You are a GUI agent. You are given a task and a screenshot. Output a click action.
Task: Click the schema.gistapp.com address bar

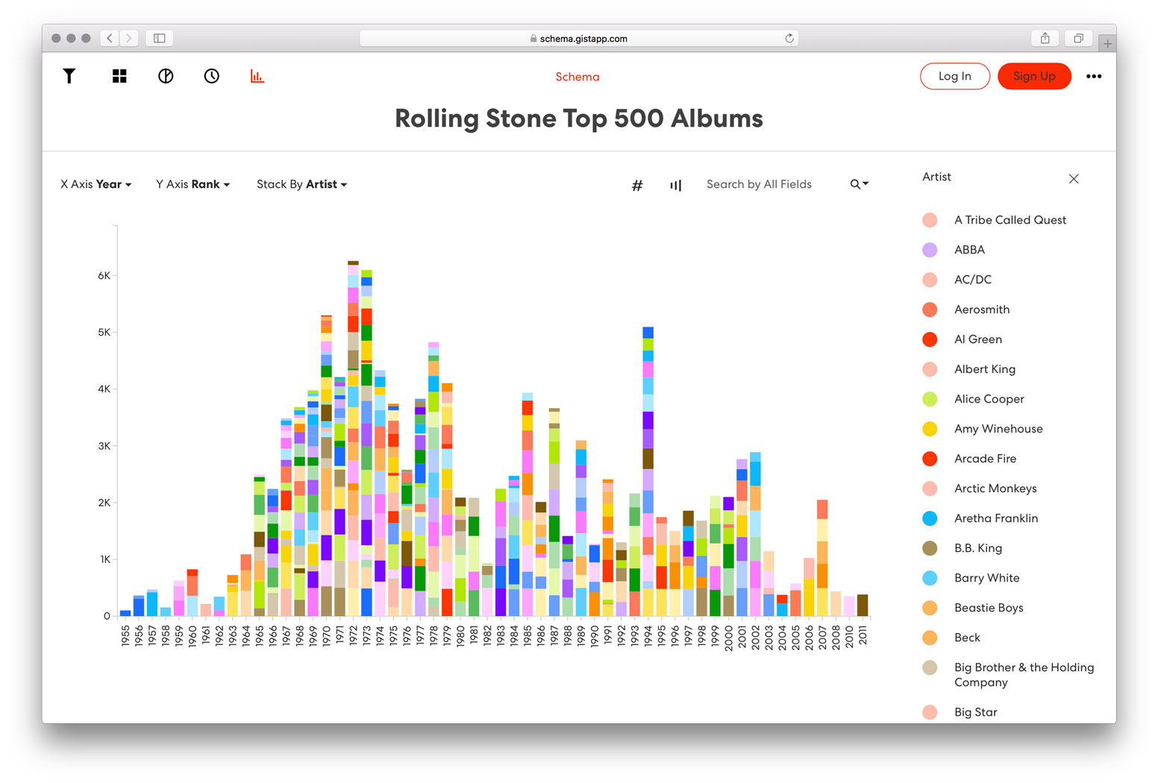[579, 38]
